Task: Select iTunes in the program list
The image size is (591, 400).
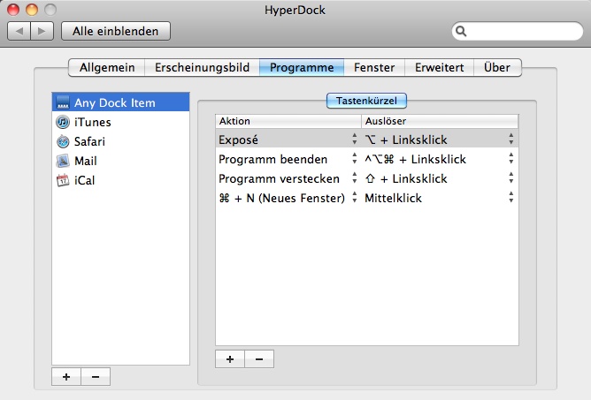Action: 120,122
